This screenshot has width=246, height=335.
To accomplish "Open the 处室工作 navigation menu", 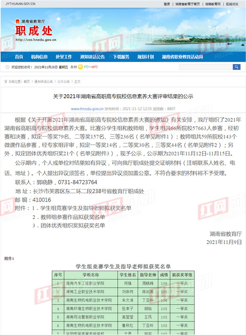I will tap(64, 57).
